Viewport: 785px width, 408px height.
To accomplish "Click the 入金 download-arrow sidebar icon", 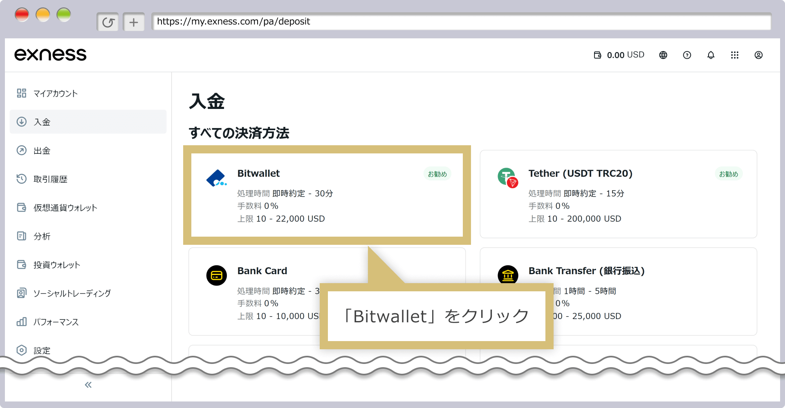I will click(22, 122).
